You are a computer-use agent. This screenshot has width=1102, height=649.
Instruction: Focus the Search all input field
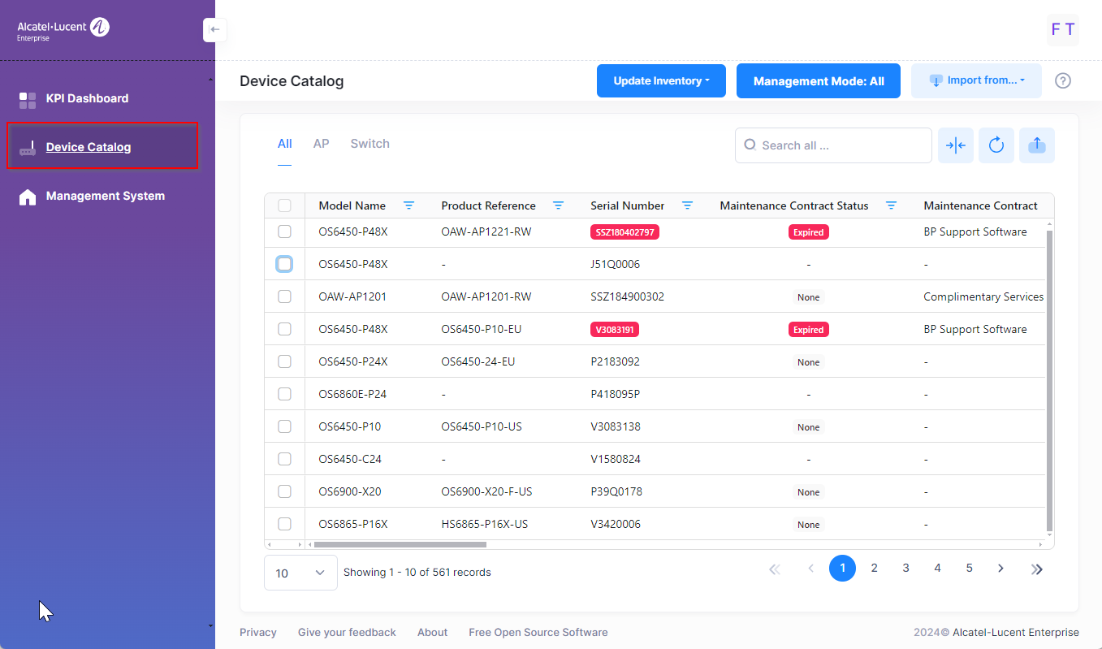[x=833, y=145]
